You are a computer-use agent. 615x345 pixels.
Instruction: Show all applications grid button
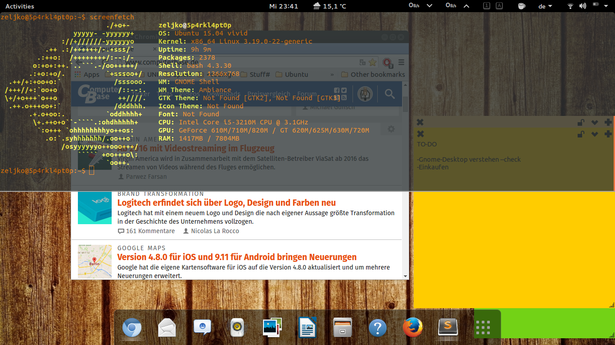pyautogui.click(x=483, y=328)
